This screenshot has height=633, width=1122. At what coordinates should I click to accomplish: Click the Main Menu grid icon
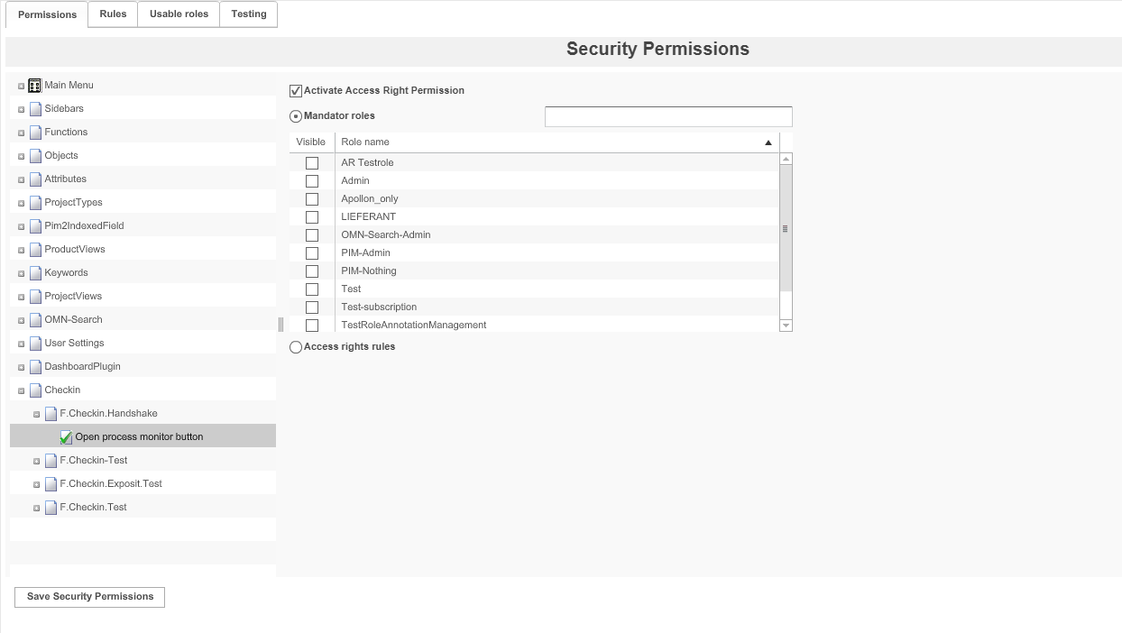click(34, 85)
